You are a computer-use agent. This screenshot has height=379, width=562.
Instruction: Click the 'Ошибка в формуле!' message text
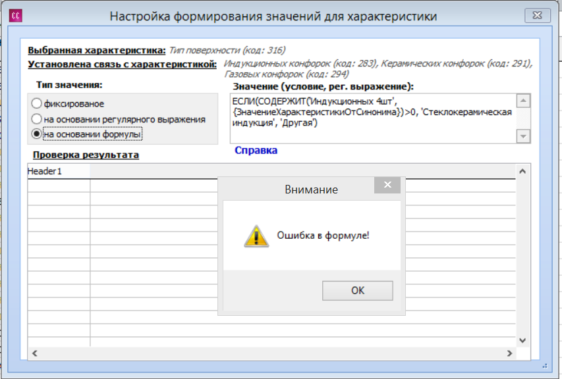(323, 236)
